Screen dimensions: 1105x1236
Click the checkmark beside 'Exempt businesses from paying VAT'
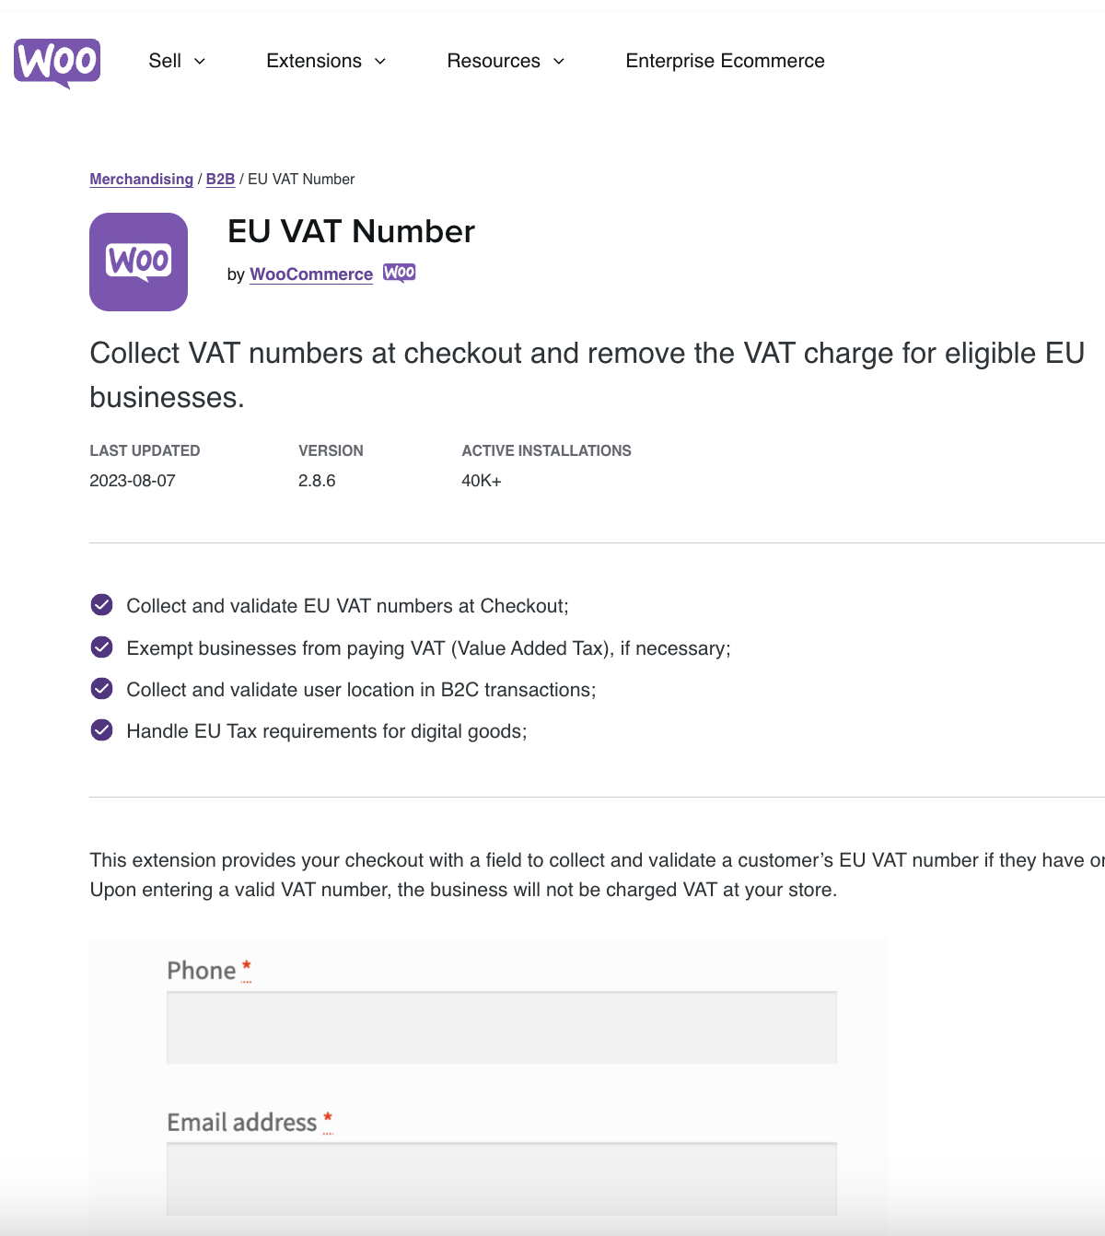click(x=101, y=647)
